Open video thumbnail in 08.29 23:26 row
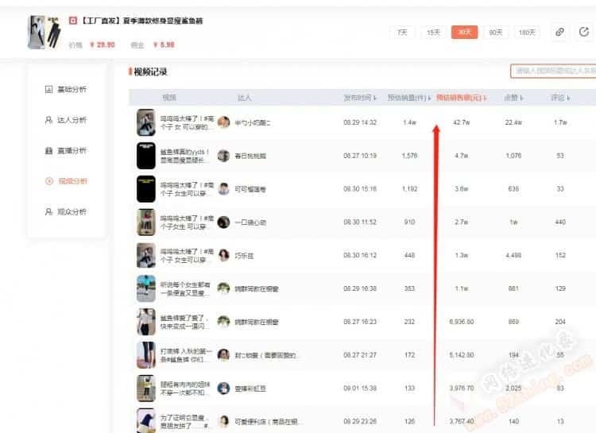The width and height of the screenshot is (596, 433). click(x=146, y=420)
